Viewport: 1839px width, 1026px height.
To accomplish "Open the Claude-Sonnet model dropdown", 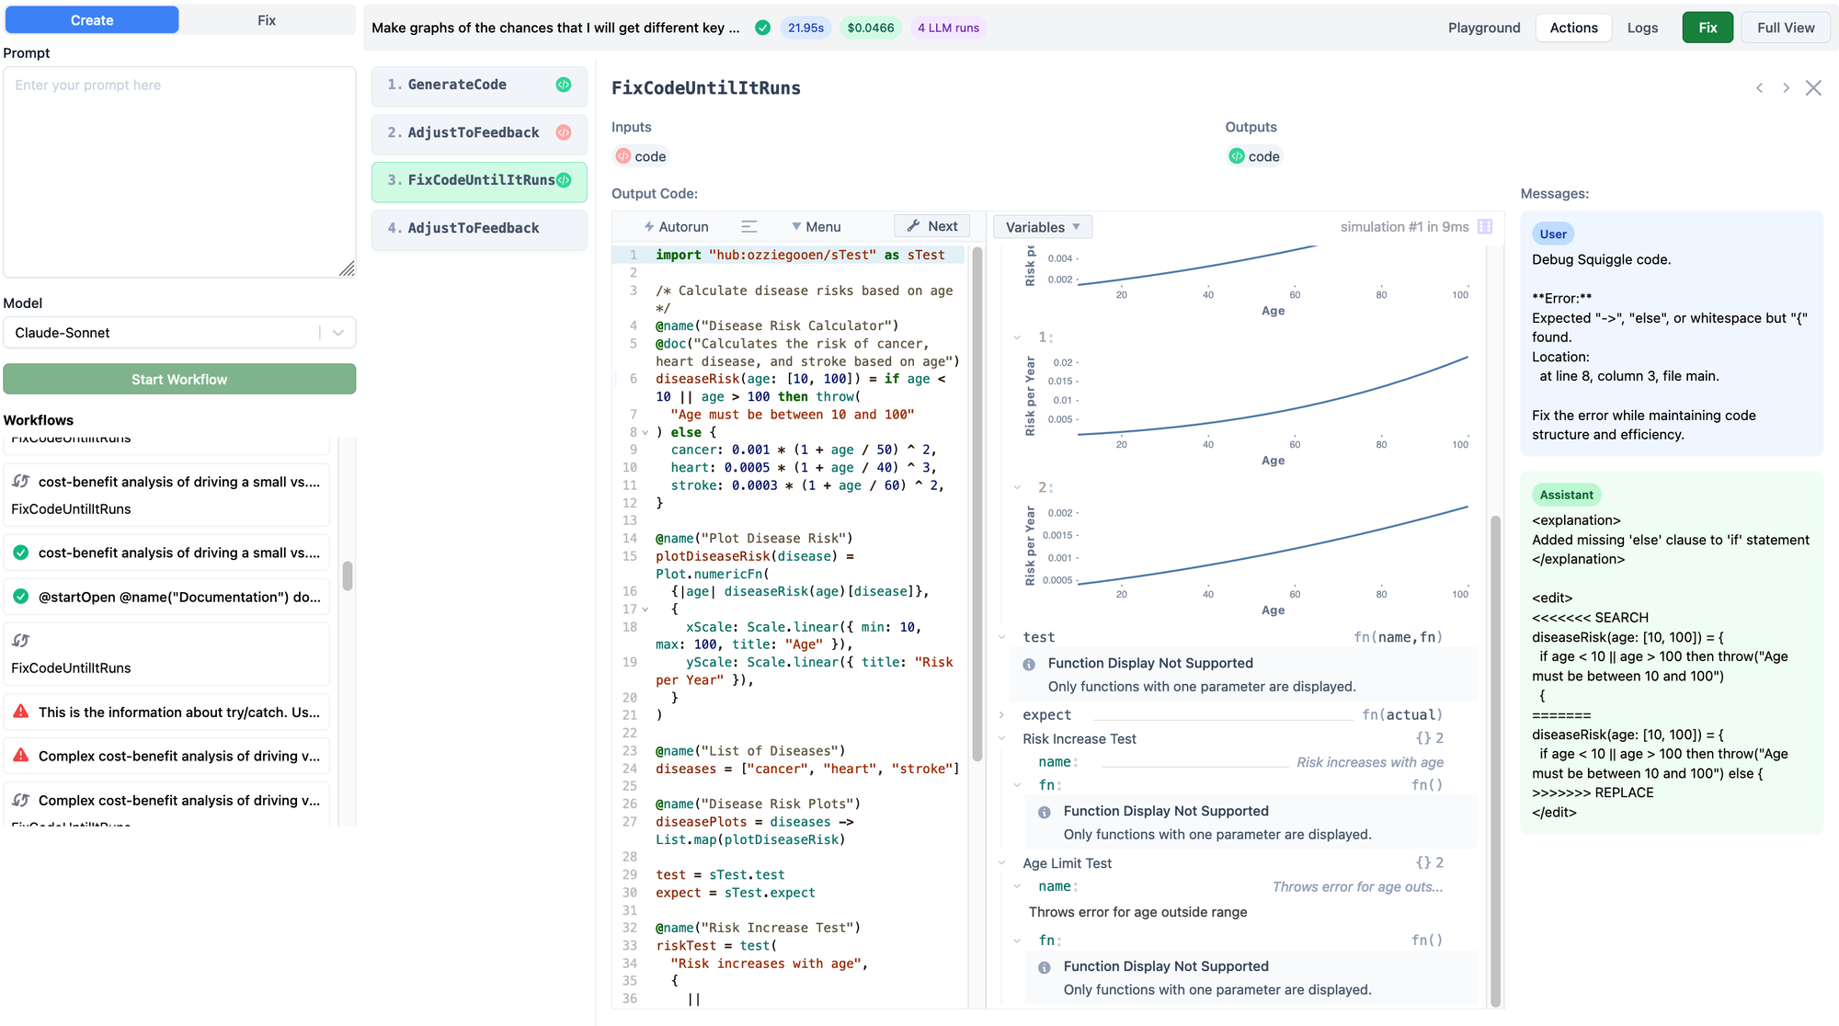I will pyautogui.click(x=337, y=332).
